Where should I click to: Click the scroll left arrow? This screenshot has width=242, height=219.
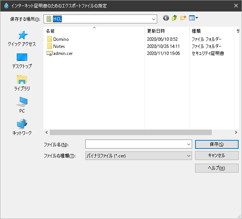pyautogui.click(x=47, y=133)
